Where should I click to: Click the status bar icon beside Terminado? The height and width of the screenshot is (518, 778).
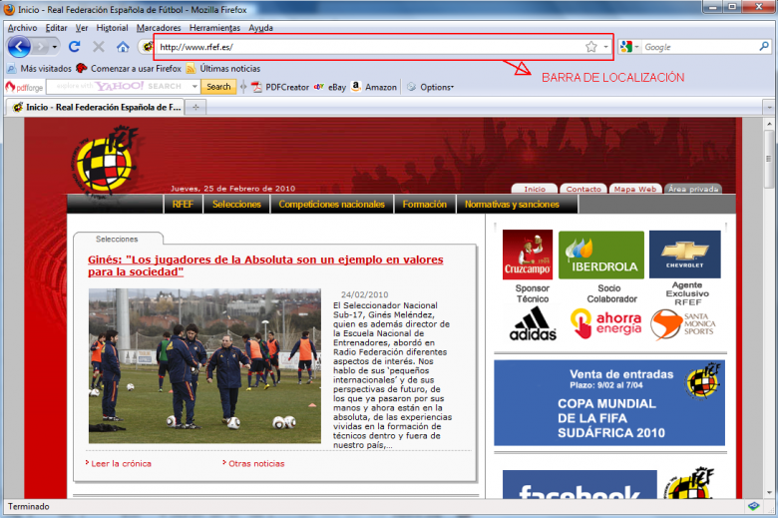(x=754, y=506)
